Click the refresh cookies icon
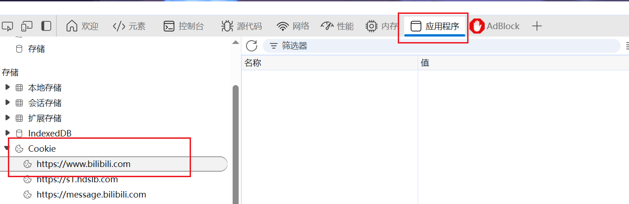Image resolution: width=629 pixels, height=204 pixels. point(252,46)
